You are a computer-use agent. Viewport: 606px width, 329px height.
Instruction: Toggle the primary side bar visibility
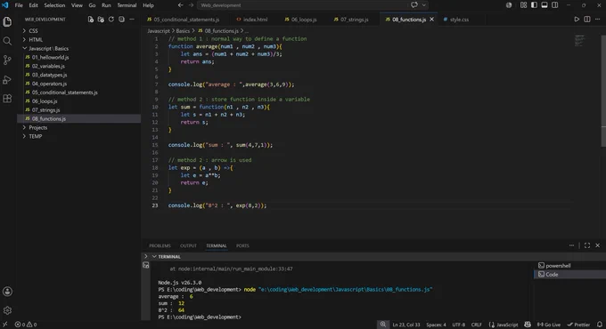[x=534, y=5]
